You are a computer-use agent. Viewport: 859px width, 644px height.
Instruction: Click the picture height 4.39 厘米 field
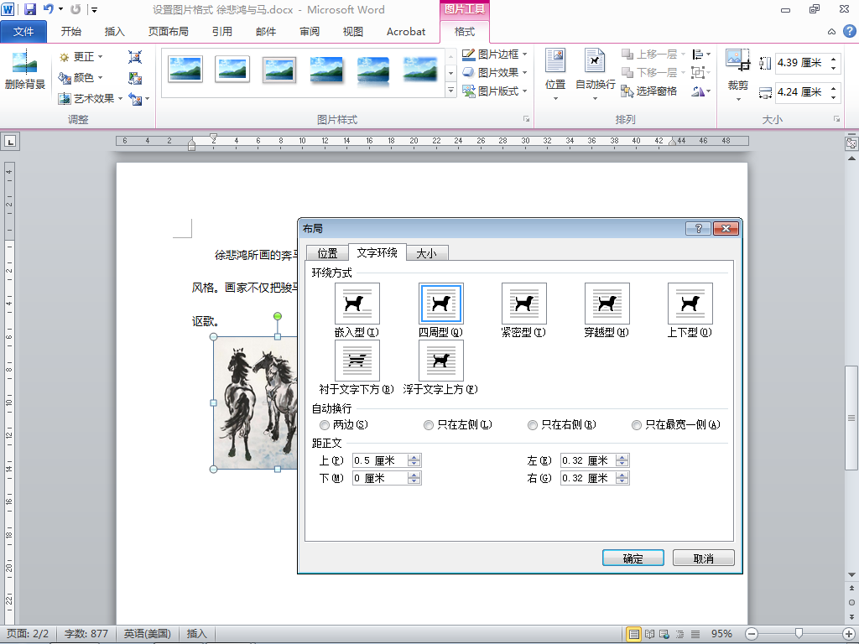pos(801,62)
